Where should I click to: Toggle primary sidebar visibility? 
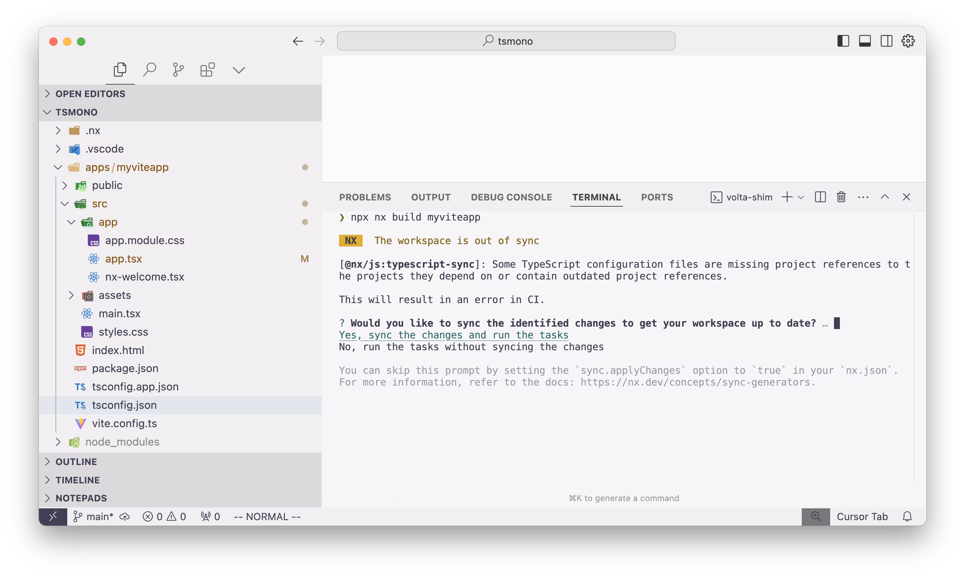coord(843,41)
